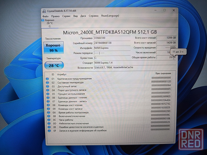
Task: Open the Язык(Language) menu
Action: (x=110, y=16)
